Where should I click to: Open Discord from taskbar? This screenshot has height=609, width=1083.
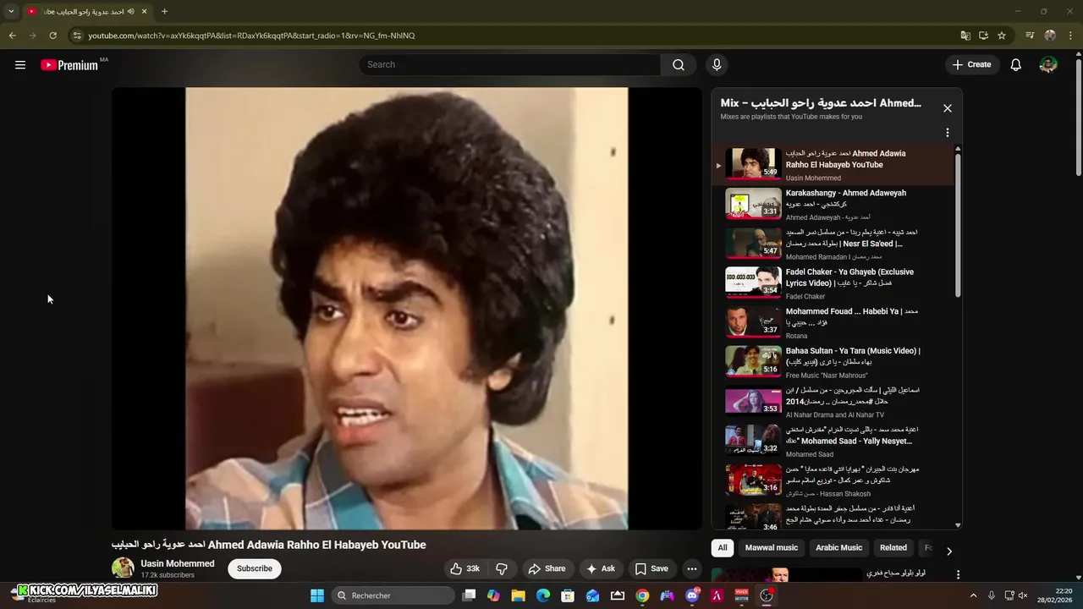(x=692, y=595)
